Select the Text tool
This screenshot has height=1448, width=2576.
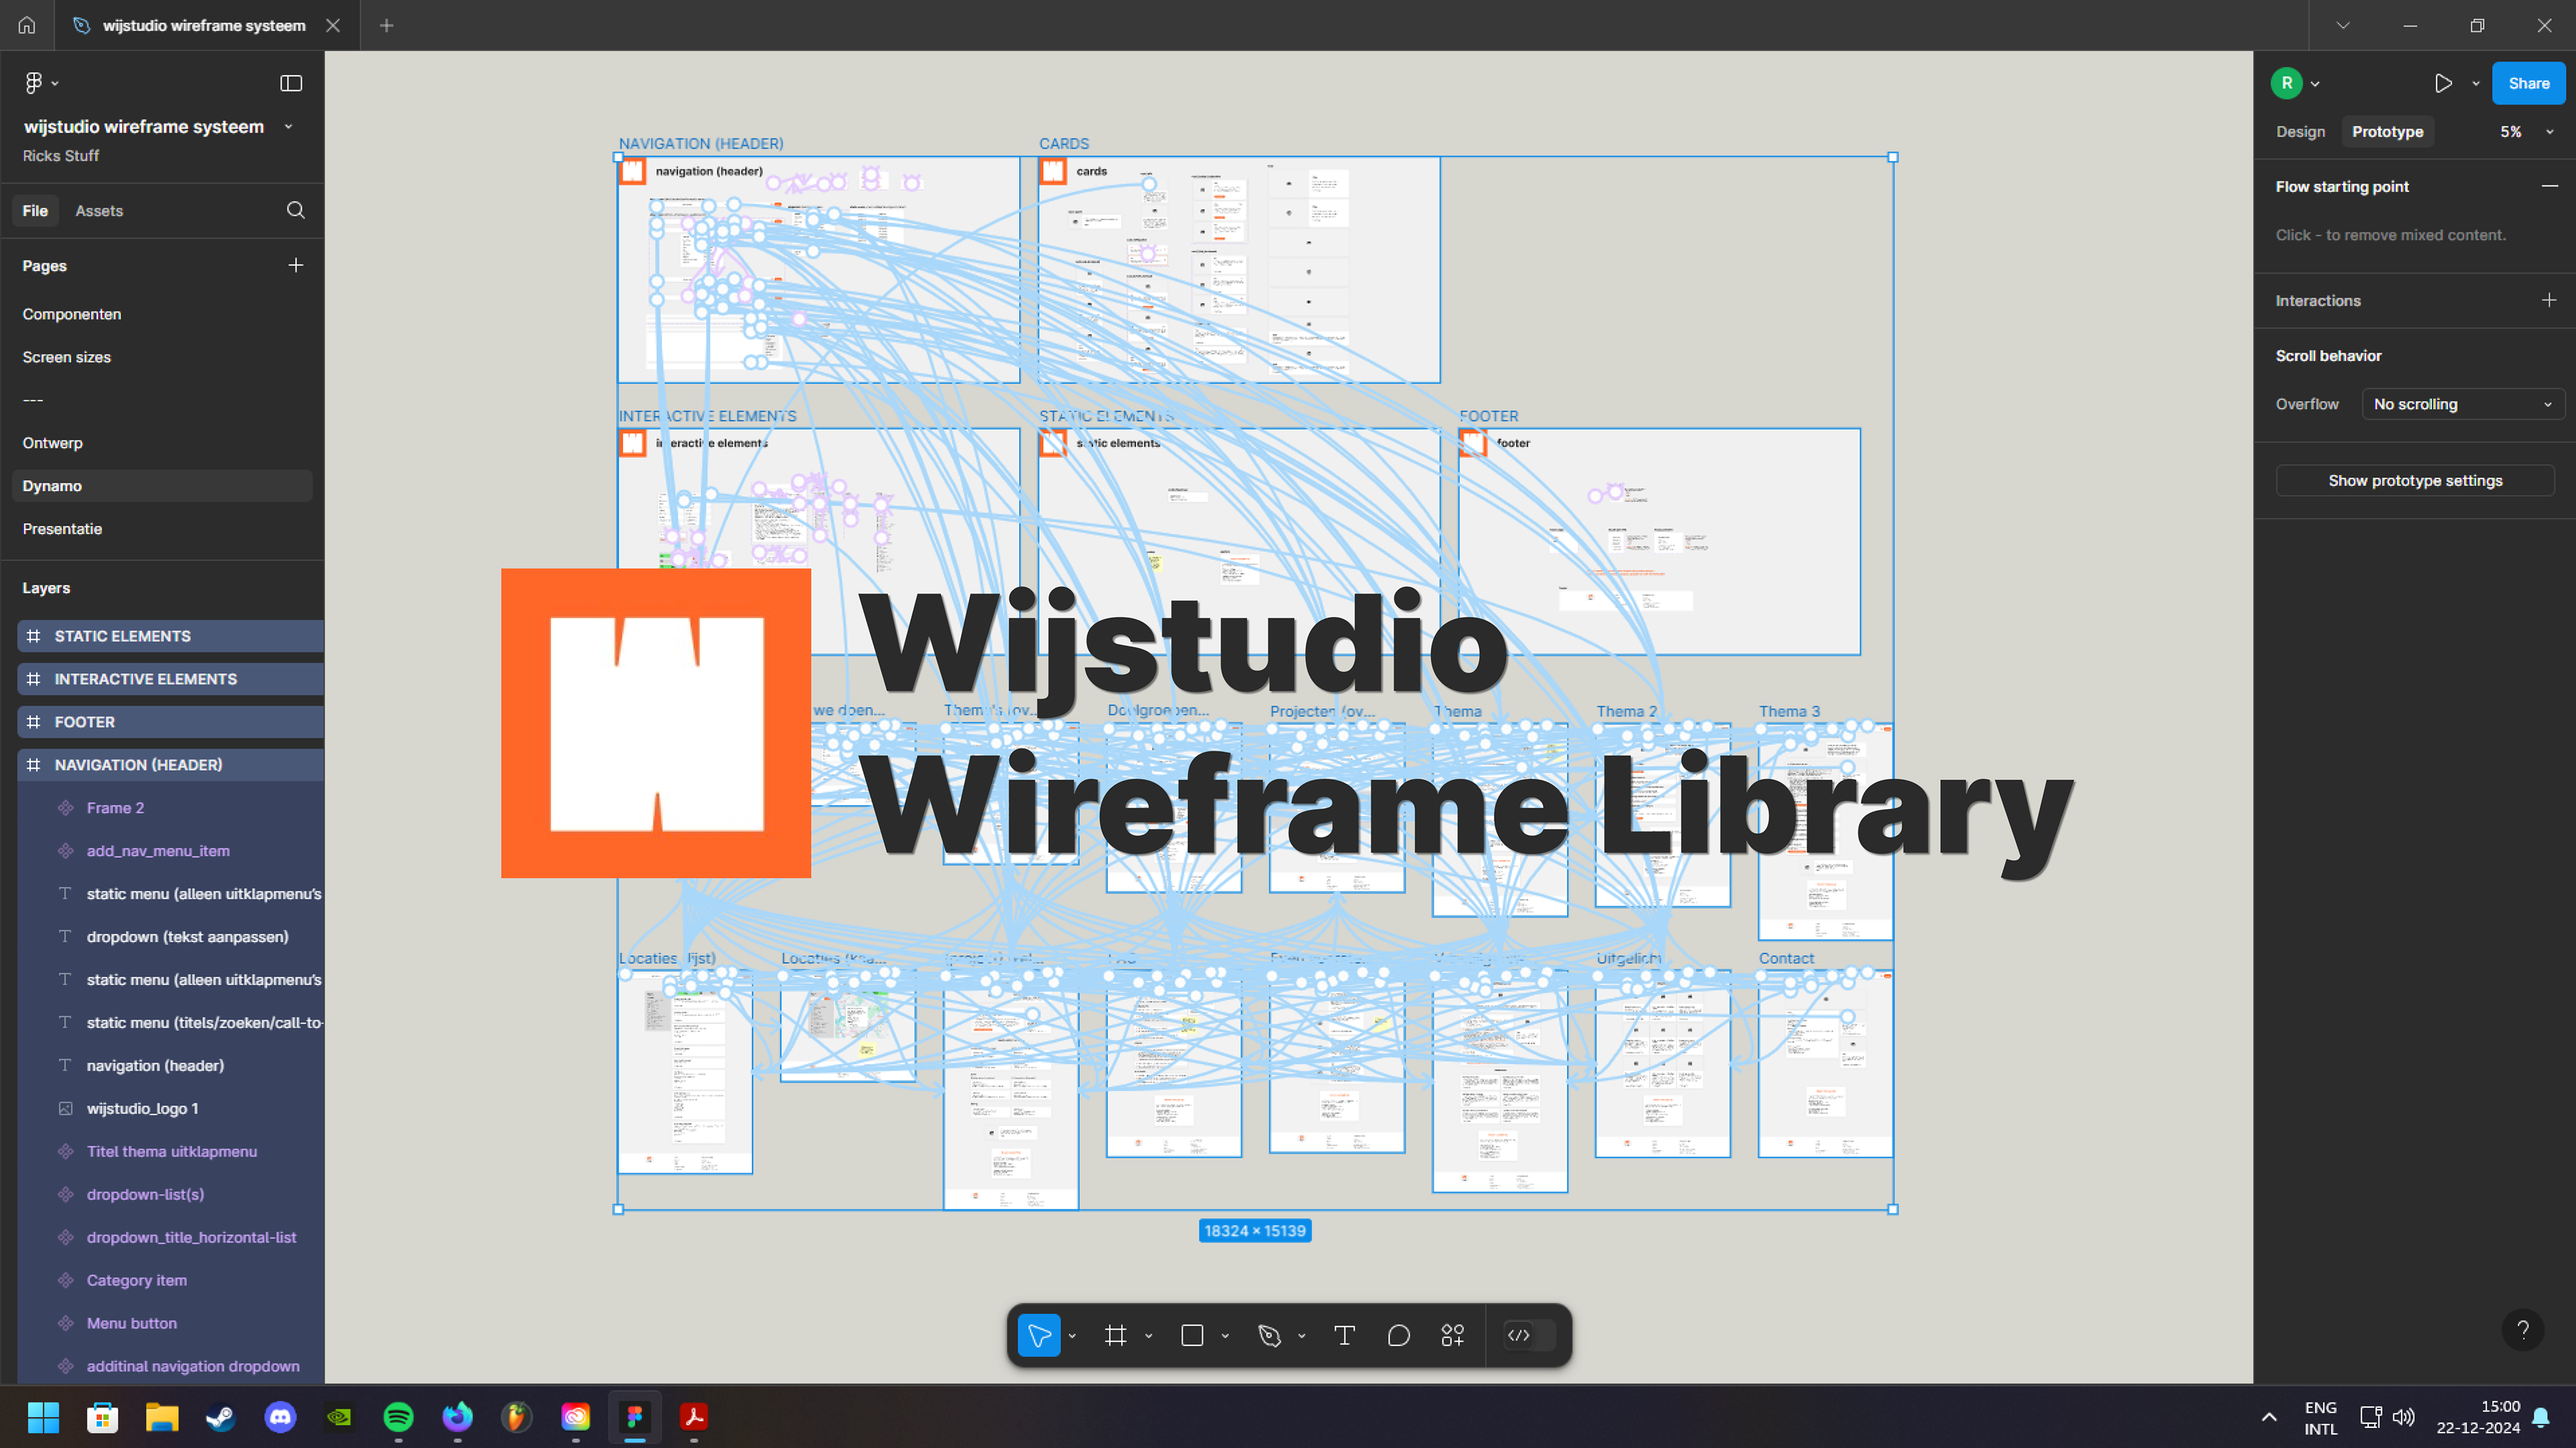[1344, 1335]
